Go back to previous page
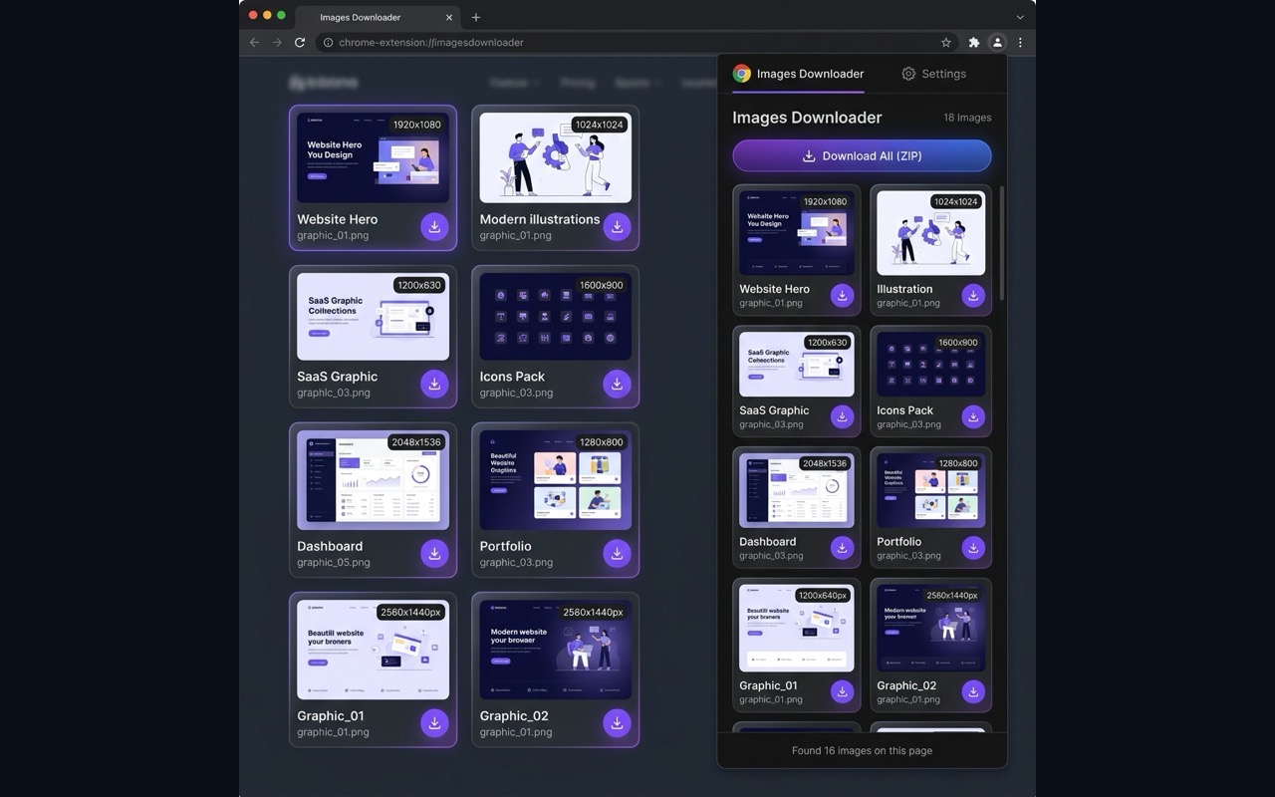The image size is (1275, 797). pos(254,43)
